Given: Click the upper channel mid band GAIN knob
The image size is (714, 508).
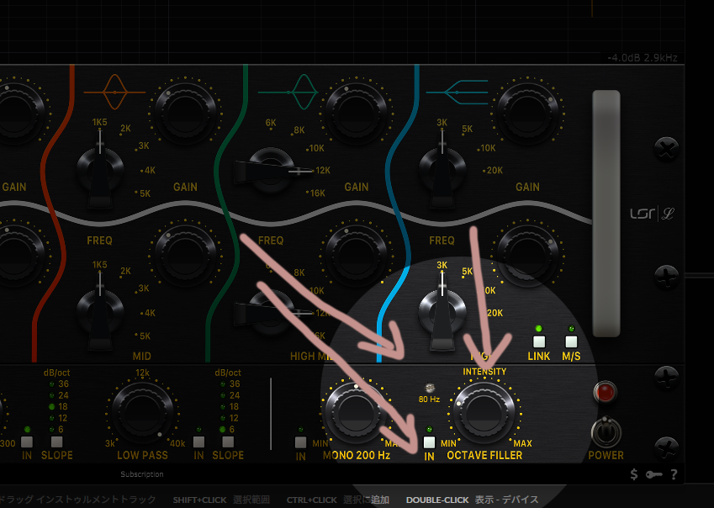Looking at the screenshot, I should [185, 113].
